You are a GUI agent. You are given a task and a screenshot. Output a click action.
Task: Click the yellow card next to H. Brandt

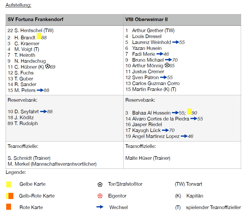click(39, 36)
